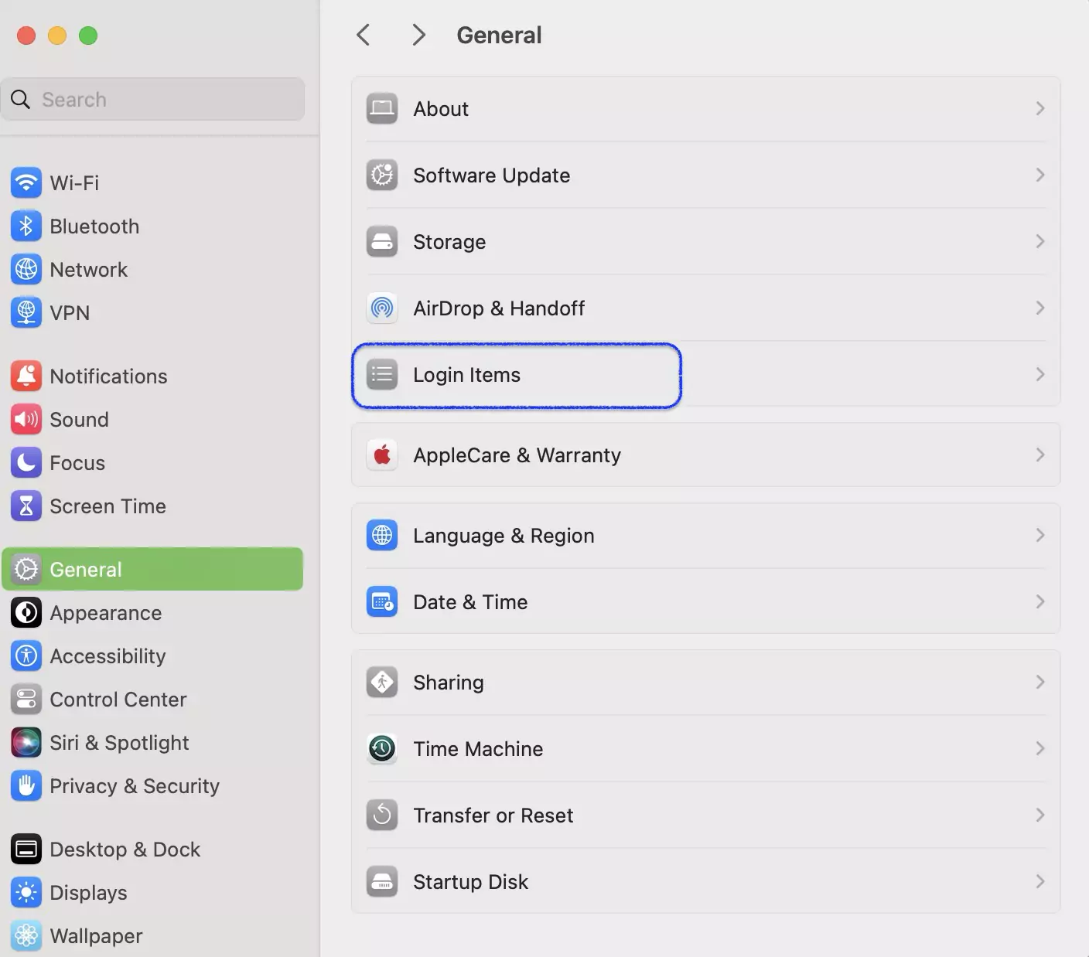Open Siri & Spotlight label in sidebar

click(x=119, y=743)
